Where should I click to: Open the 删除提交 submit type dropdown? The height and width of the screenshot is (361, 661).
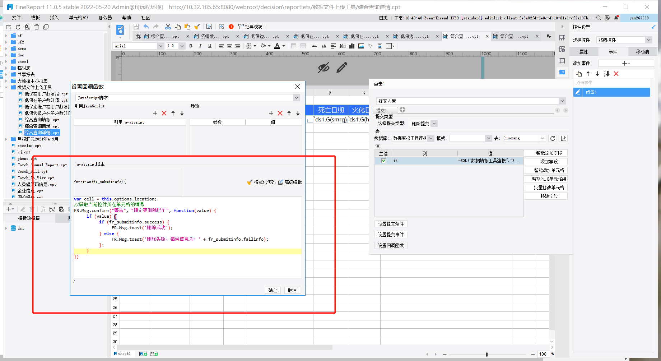pyautogui.click(x=434, y=124)
